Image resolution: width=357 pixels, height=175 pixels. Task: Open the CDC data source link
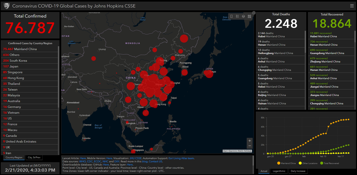point(90,161)
